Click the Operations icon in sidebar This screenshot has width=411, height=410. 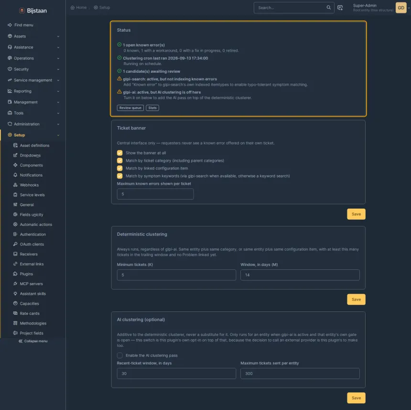point(10,58)
